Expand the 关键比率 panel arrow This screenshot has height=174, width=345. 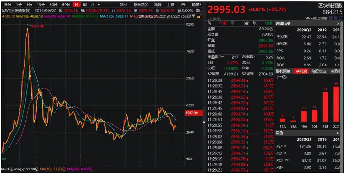pyautogui.click(x=338, y=23)
